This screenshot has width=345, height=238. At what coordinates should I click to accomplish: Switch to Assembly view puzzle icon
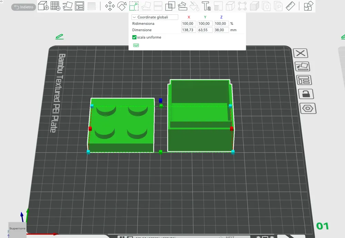tap(308, 6)
